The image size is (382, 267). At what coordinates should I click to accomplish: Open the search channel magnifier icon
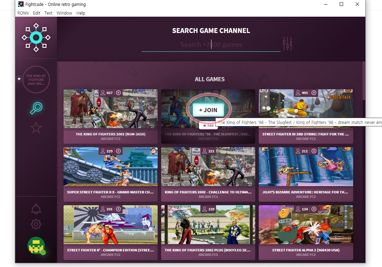(36, 108)
